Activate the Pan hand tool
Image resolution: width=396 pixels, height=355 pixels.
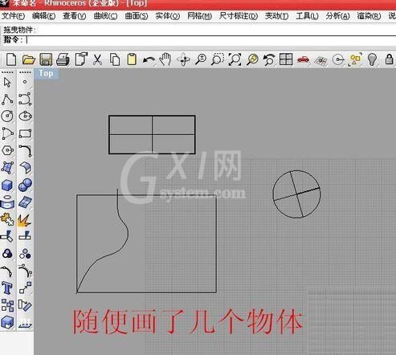point(165,59)
